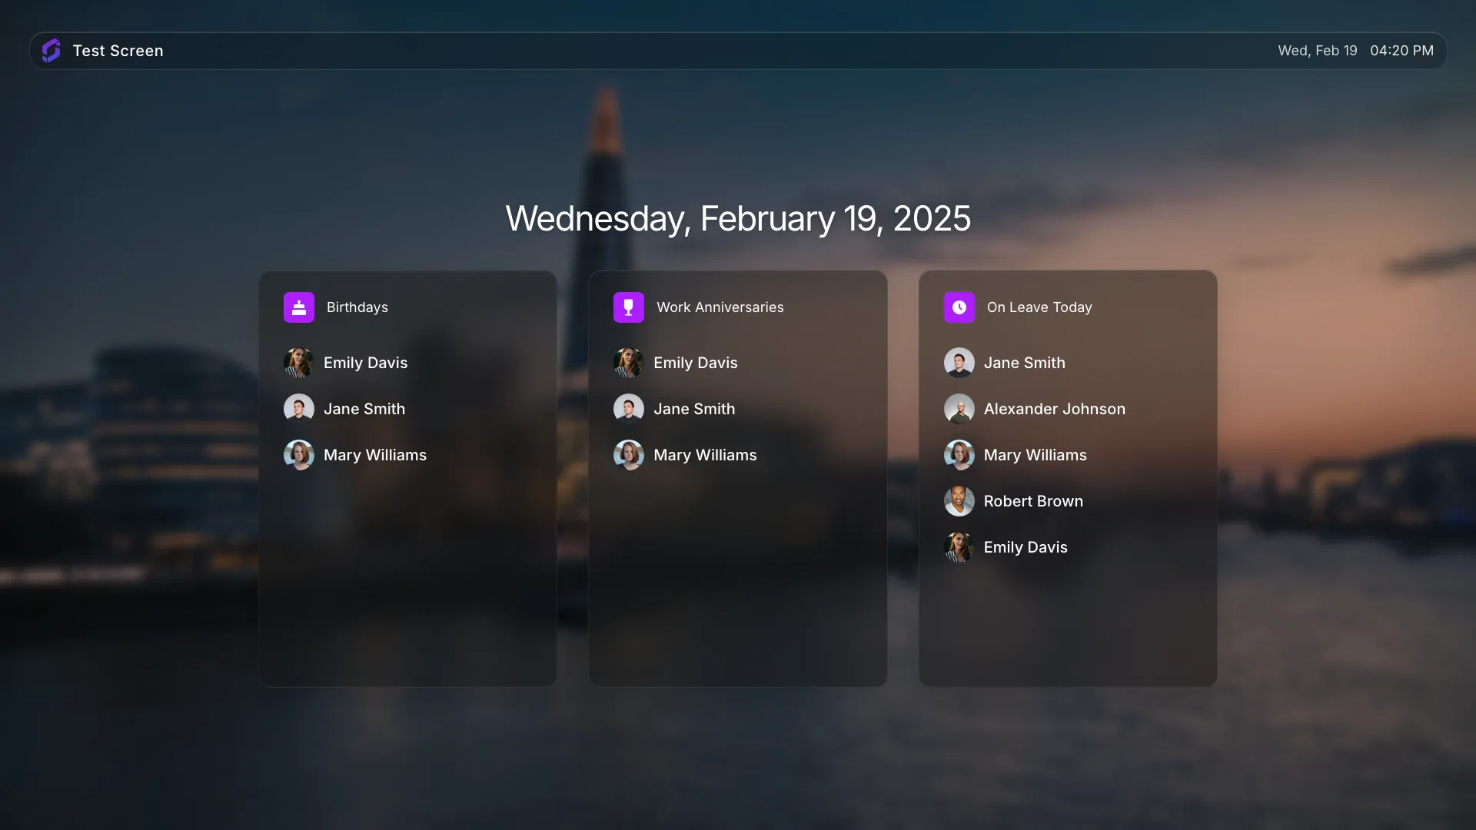Click the name Emily Davis under Birthdays
This screenshot has width=1476, height=830.
click(365, 363)
